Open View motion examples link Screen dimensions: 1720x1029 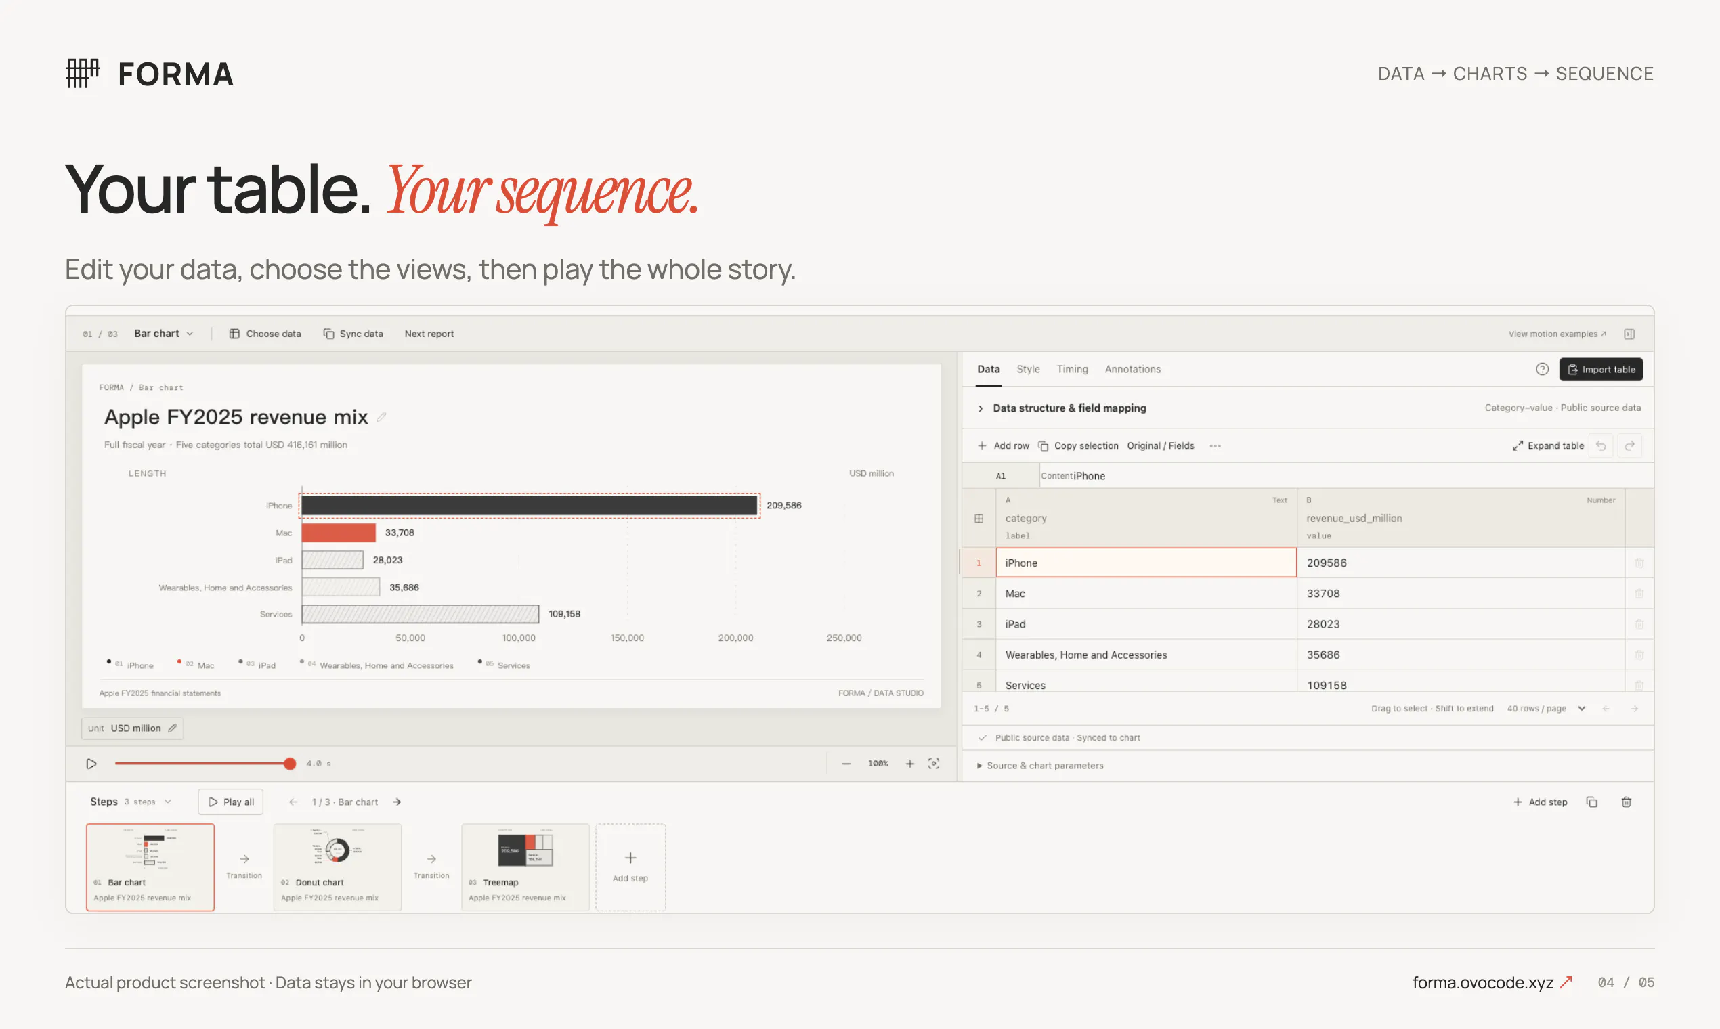[1557, 334]
